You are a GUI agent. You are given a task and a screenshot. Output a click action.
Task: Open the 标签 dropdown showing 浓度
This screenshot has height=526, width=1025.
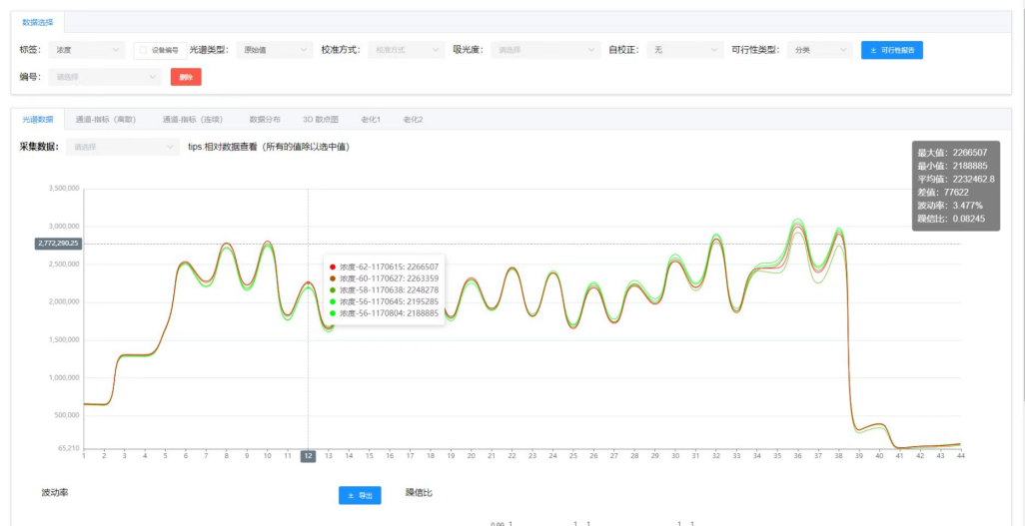87,50
